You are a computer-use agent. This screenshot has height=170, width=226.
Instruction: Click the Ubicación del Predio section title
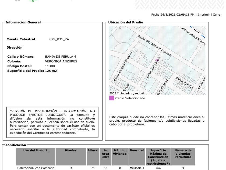click(x=126, y=22)
